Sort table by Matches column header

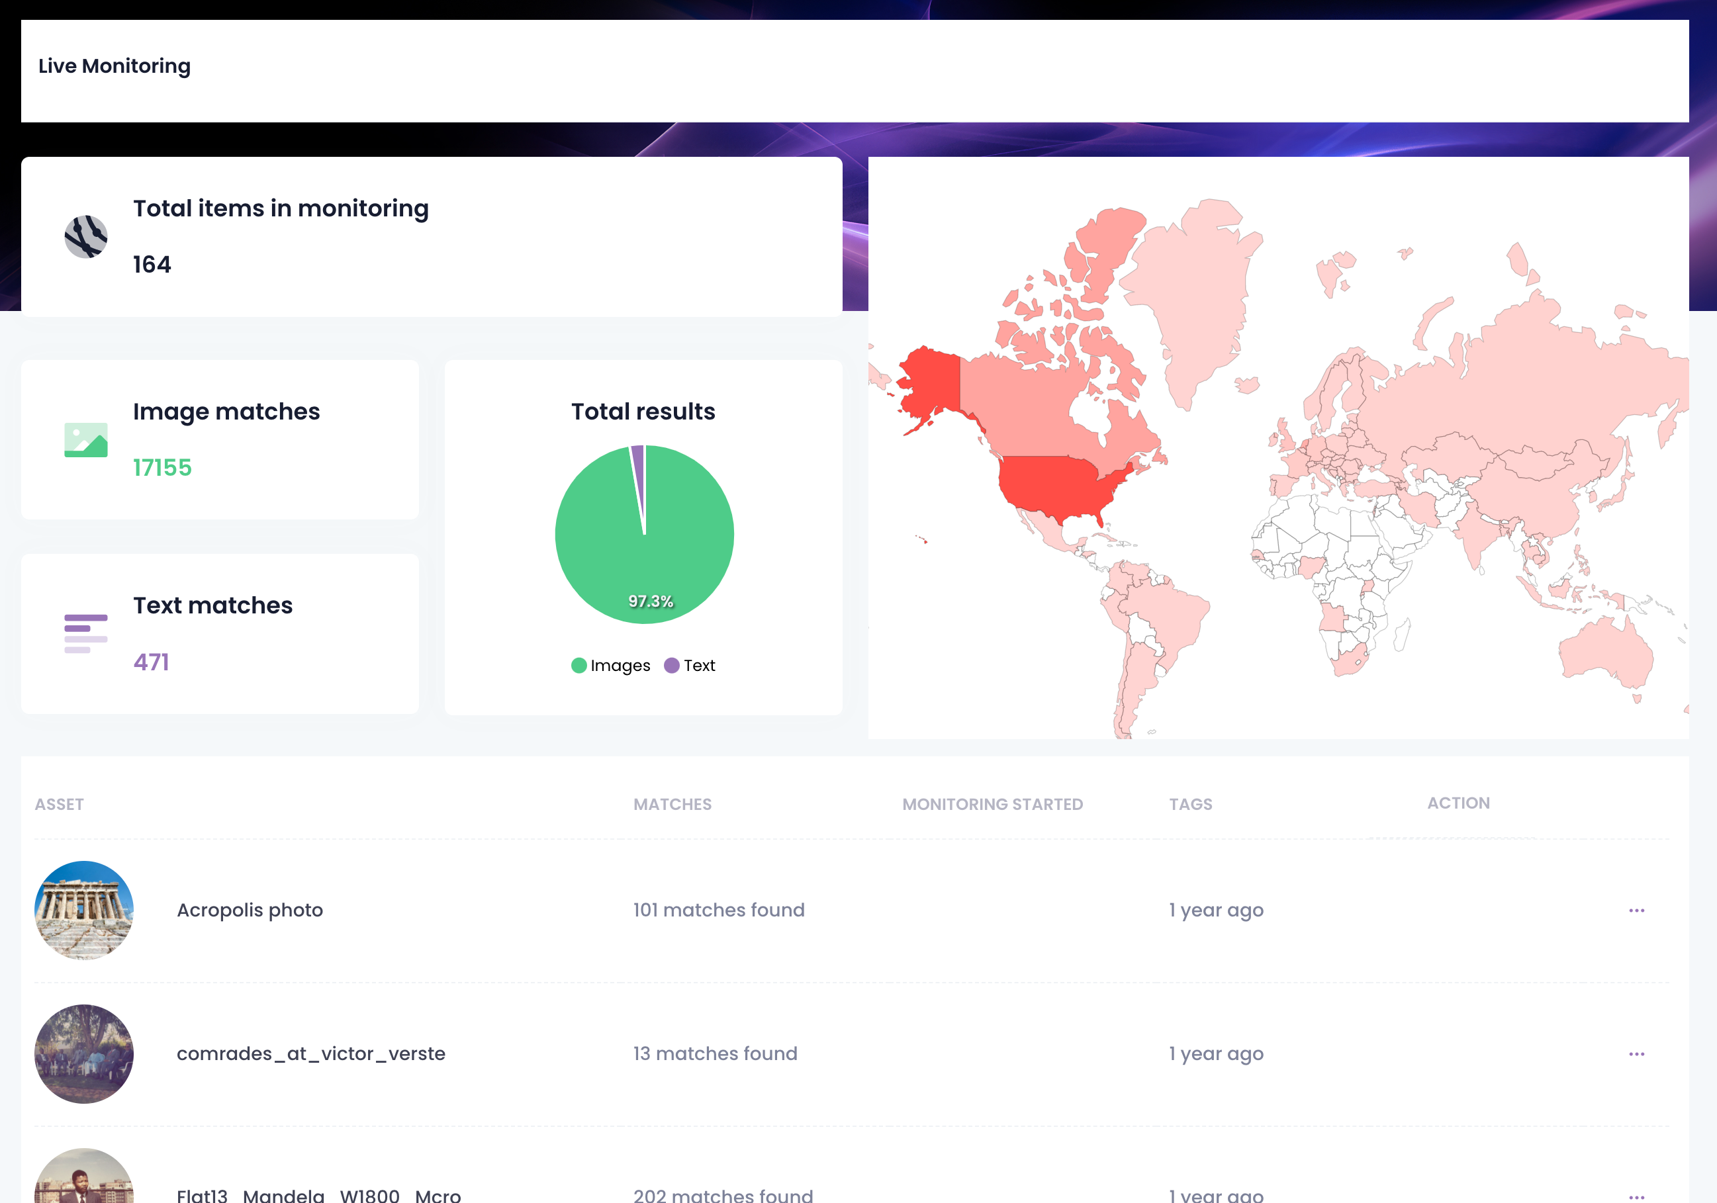tap(672, 805)
